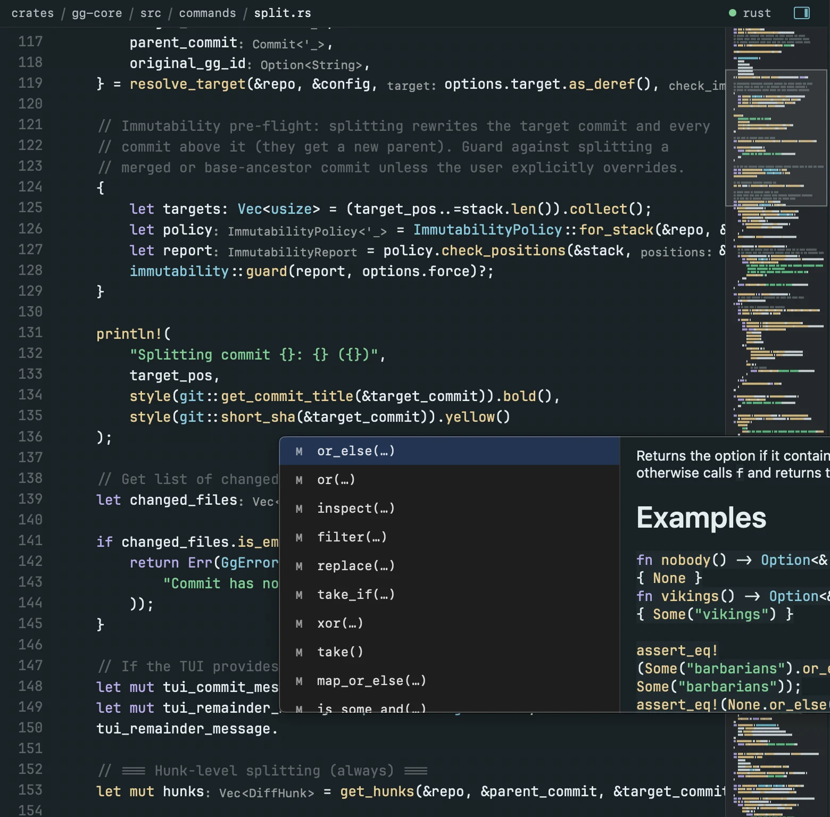830x817 pixels.
Task: Click get_commit_title in the style call
Action: point(287,396)
